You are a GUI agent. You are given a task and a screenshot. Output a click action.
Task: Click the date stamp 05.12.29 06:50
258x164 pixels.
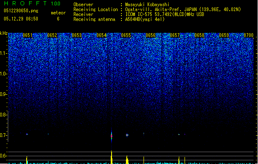(21, 19)
